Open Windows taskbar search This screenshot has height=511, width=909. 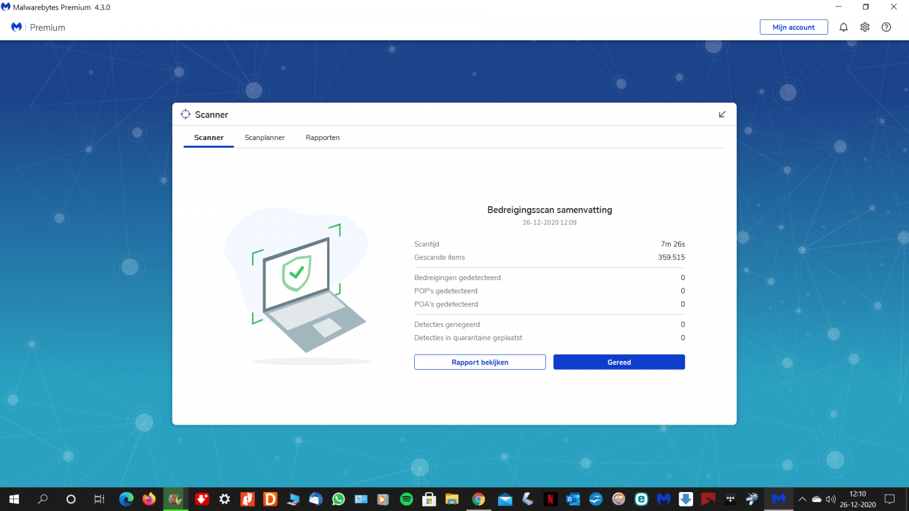tap(43, 499)
